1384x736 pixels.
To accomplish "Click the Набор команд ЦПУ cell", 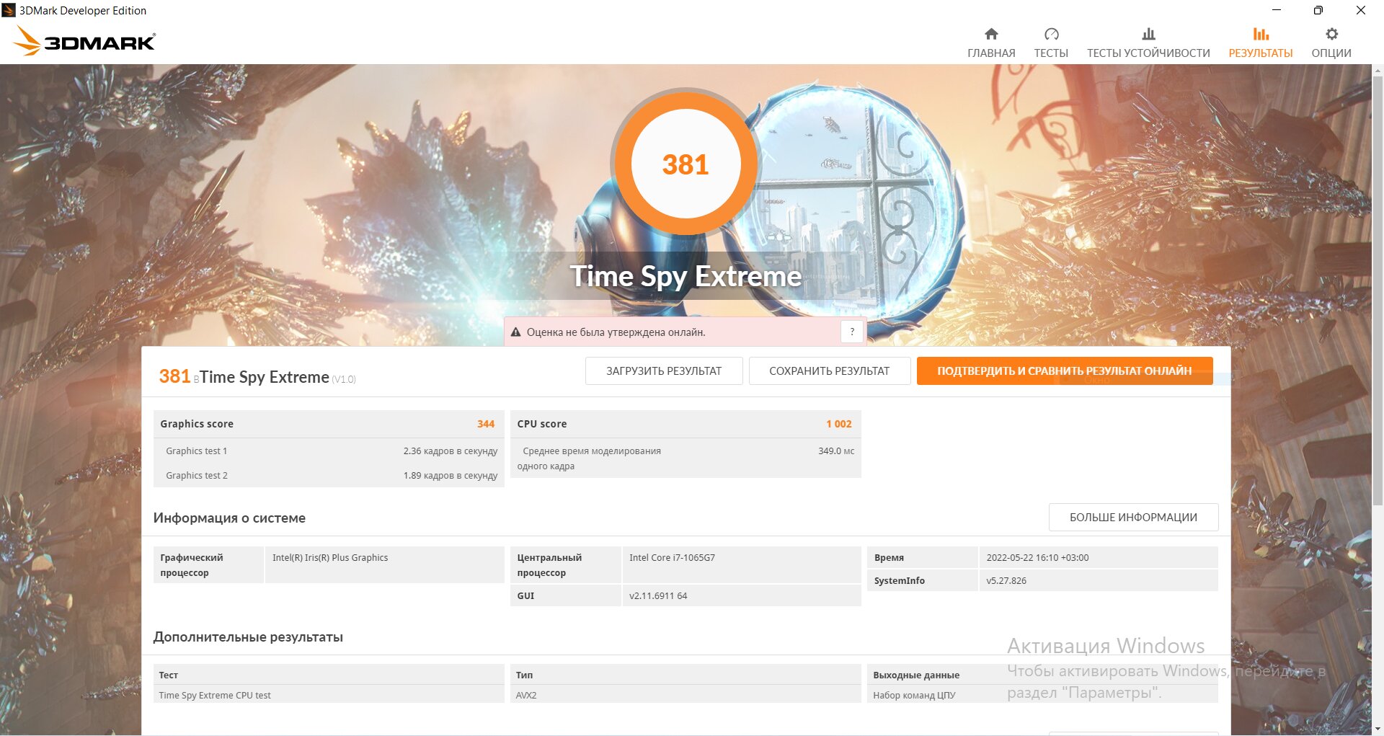I will coord(1042,695).
